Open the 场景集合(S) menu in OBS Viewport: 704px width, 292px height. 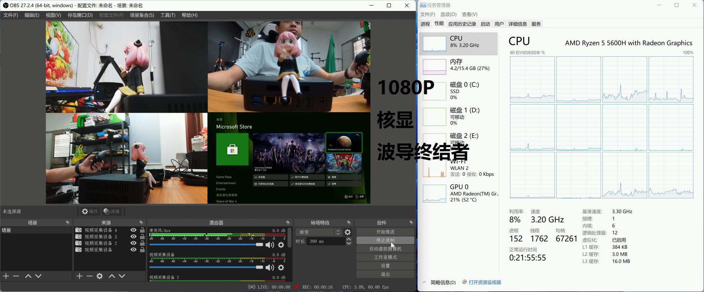pos(142,15)
